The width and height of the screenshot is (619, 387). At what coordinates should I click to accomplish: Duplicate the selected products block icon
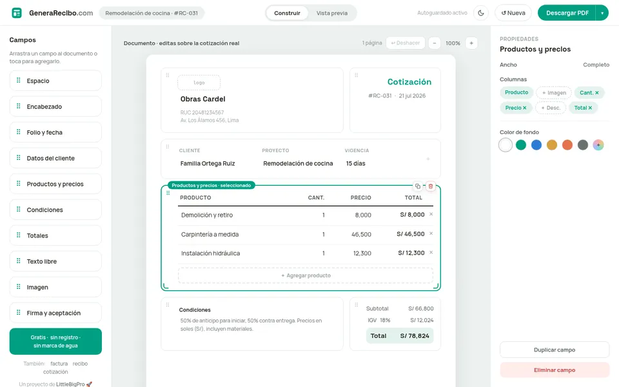(418, 186)
